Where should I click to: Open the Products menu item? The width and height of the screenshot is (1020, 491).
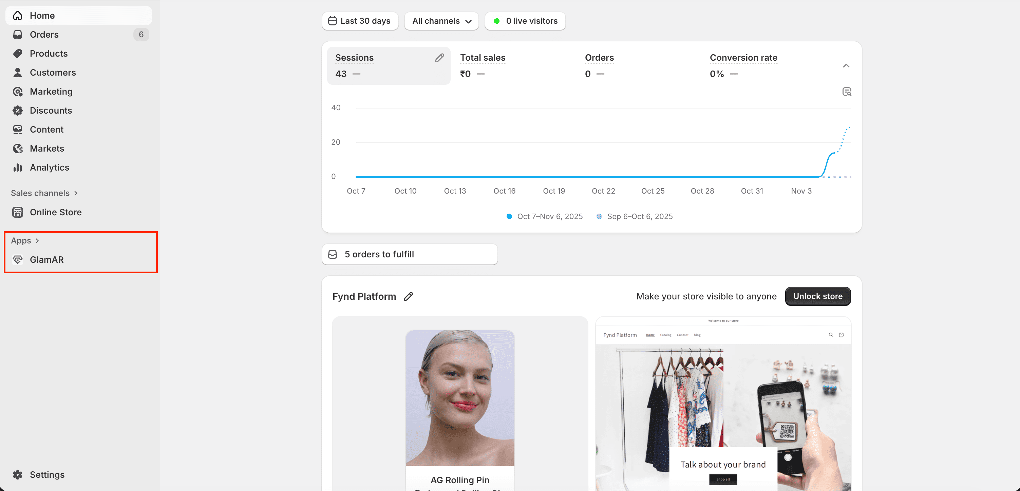pos(49,54)
